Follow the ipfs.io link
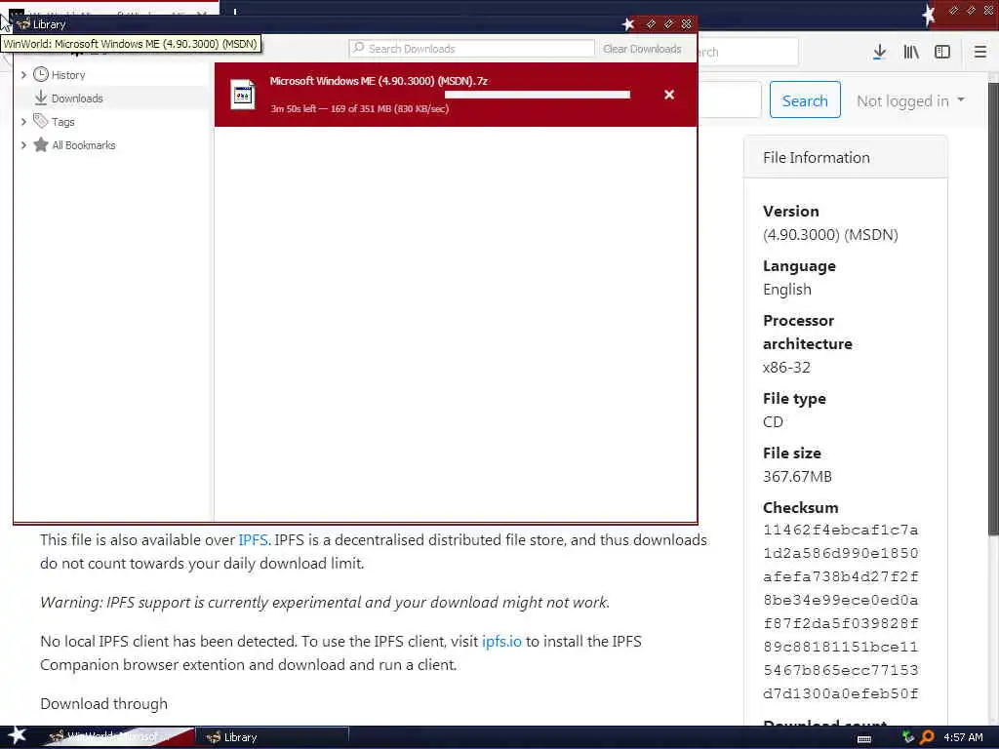This screenshot has height=749, width=999. click(x=501, y=642)
